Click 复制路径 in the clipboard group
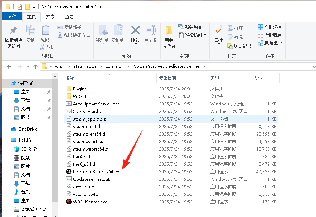316x217 pixels. point(69,27)
